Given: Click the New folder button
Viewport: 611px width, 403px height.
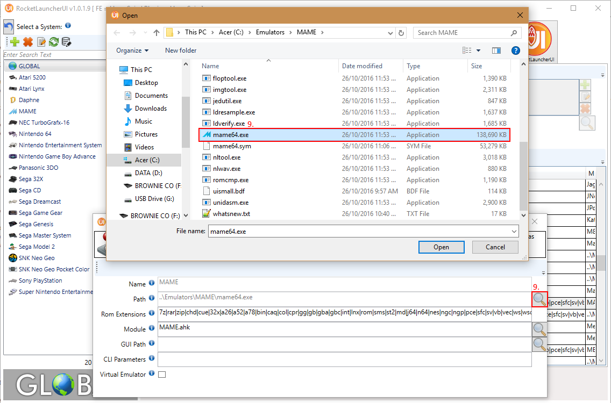Looking at the screenshot, I should point(181,51).
